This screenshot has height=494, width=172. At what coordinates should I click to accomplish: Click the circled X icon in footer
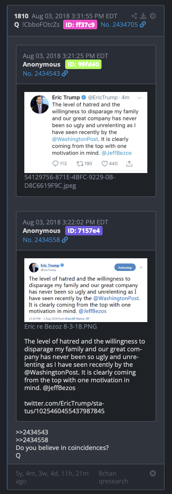tap(153, 474)
